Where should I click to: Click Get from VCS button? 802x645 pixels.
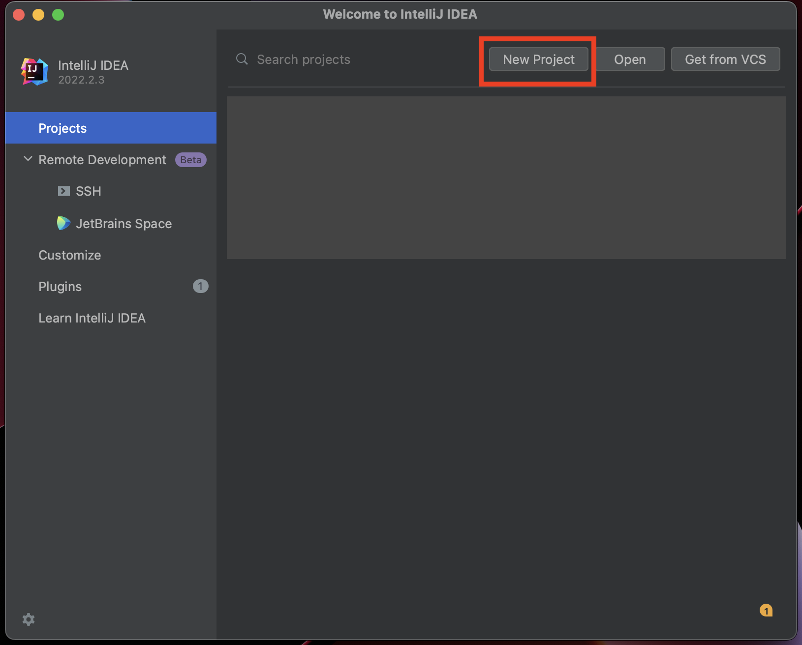point(725,59)
